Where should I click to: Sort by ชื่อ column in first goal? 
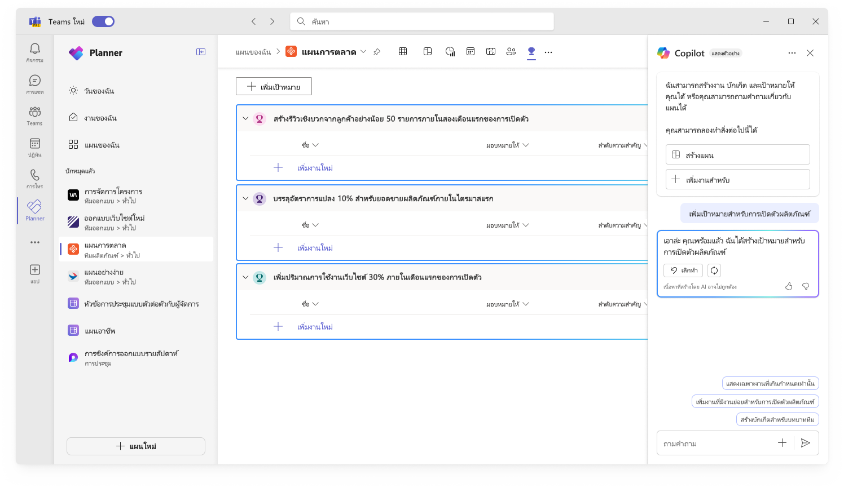(x=310, y=145)
